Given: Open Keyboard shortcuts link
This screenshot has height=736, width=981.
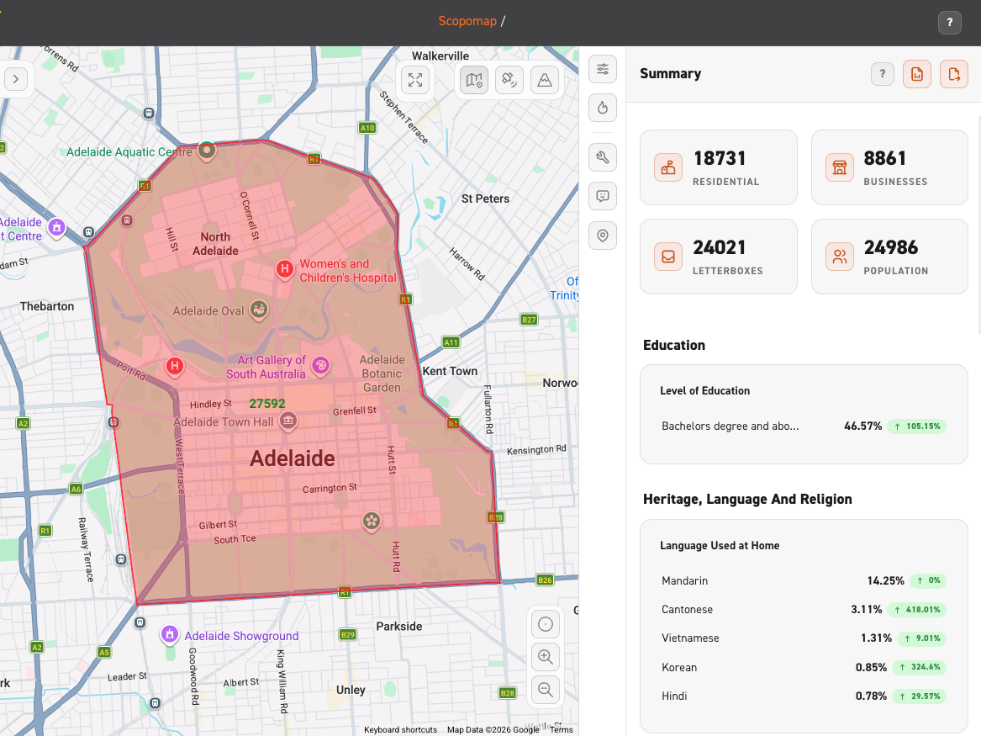Looking at the screenshot, I should point(400,730).
